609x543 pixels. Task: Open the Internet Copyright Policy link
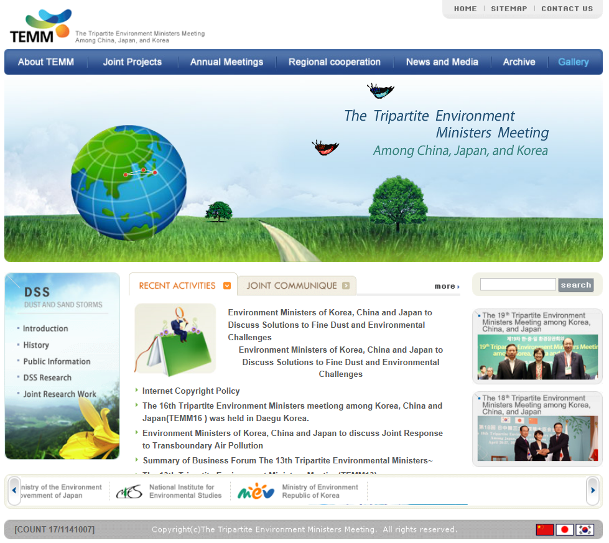[191, 391]
